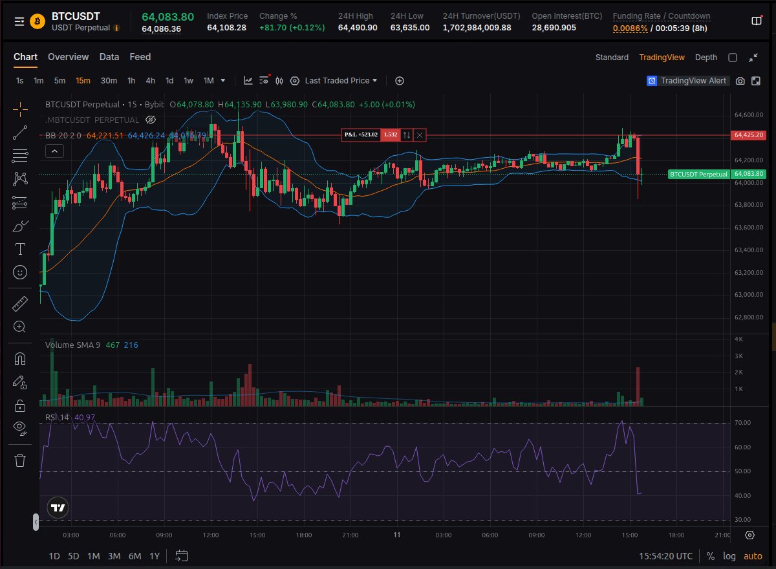Toggle hide all drawings eye icon
The height and width of the screenshot is (569, 776).
20,427
